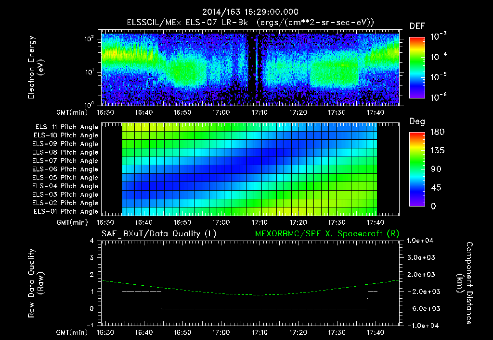This screenshot has width=493, height=340.
Task: Click the 10^-3 tick on the DEF scale
Action: pyautogui.click(x=438, y=36)
